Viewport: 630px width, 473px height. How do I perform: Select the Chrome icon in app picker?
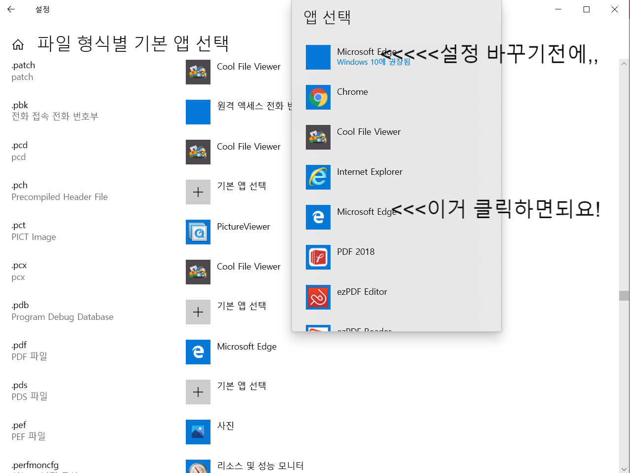(x=318, y=97)
